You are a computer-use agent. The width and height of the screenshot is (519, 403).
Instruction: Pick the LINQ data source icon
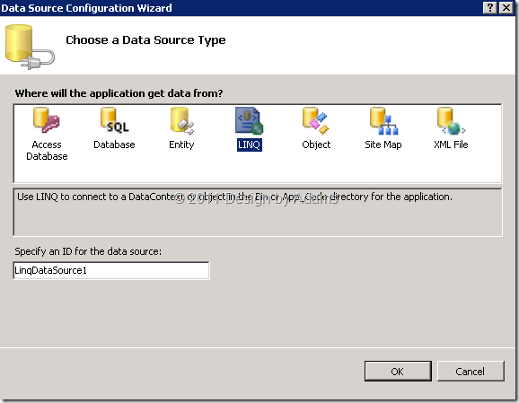(x=249, y=120)
